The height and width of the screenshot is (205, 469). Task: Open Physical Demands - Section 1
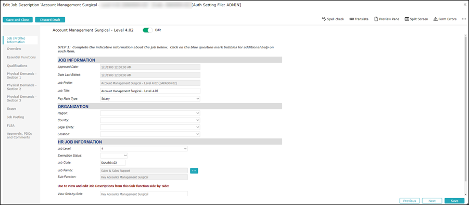[21, 75]
